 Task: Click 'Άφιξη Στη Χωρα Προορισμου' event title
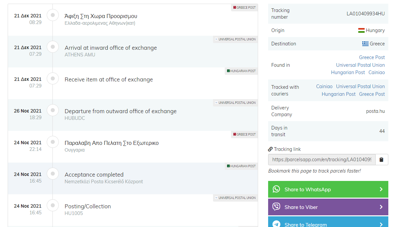point(101,16)
